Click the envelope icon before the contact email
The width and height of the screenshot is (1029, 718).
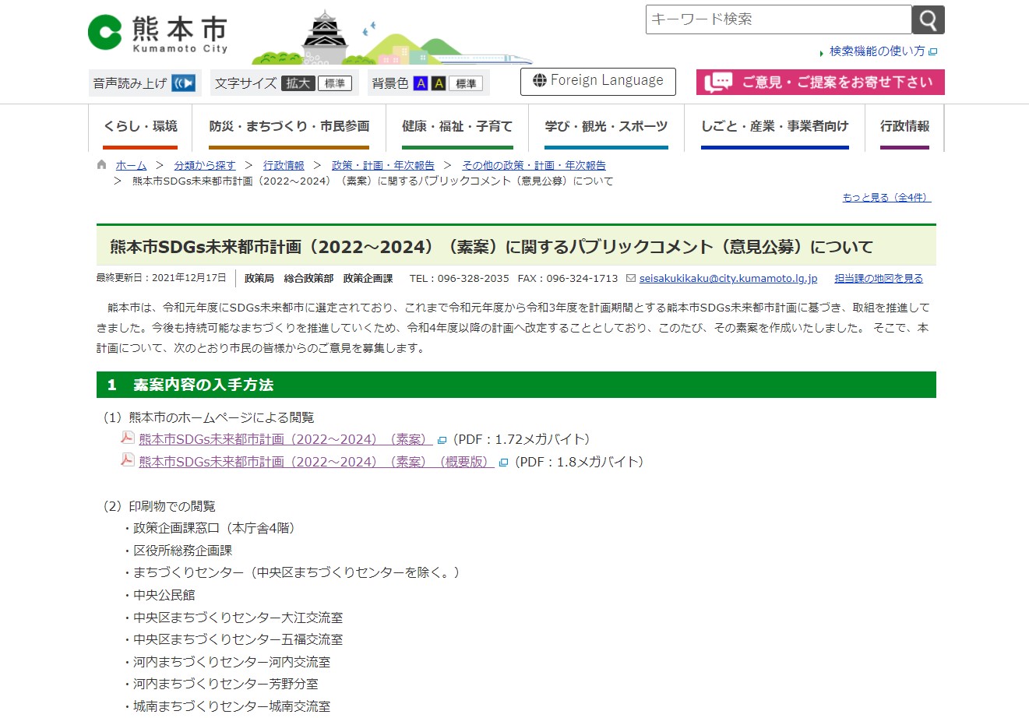(629, 278)
